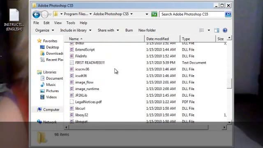Sort by the Type column header
Image resolution: width=263 pixels, height=148 pixels.
point(198,39)
